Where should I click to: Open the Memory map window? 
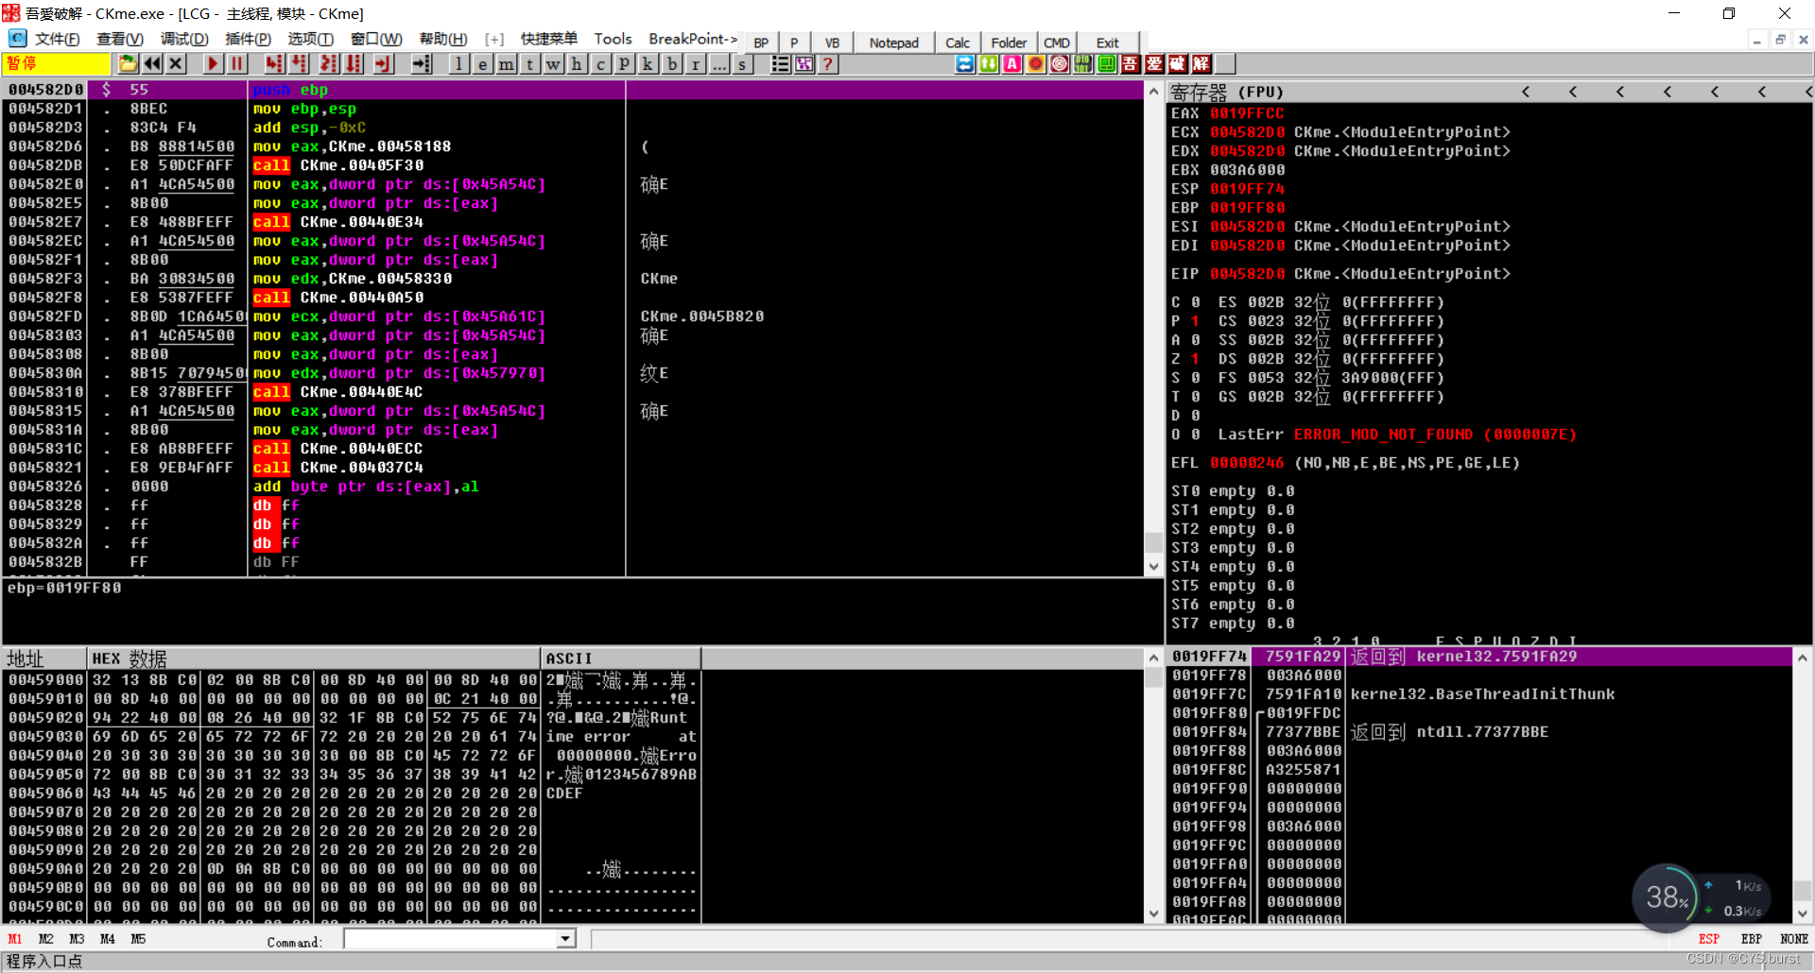click(506, 63)
